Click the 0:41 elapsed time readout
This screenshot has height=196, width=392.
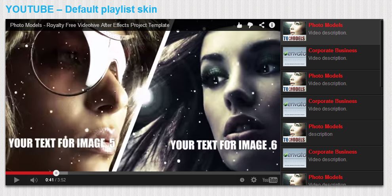tap(49, 180)
